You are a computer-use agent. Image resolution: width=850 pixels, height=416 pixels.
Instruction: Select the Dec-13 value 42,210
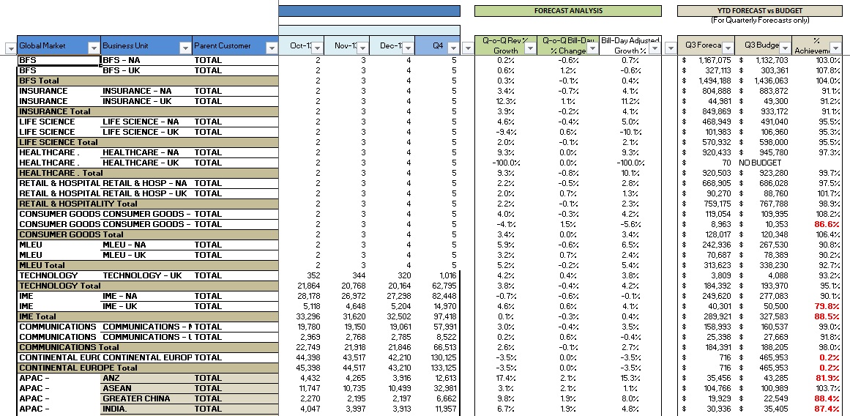click(x=392, y=357)
